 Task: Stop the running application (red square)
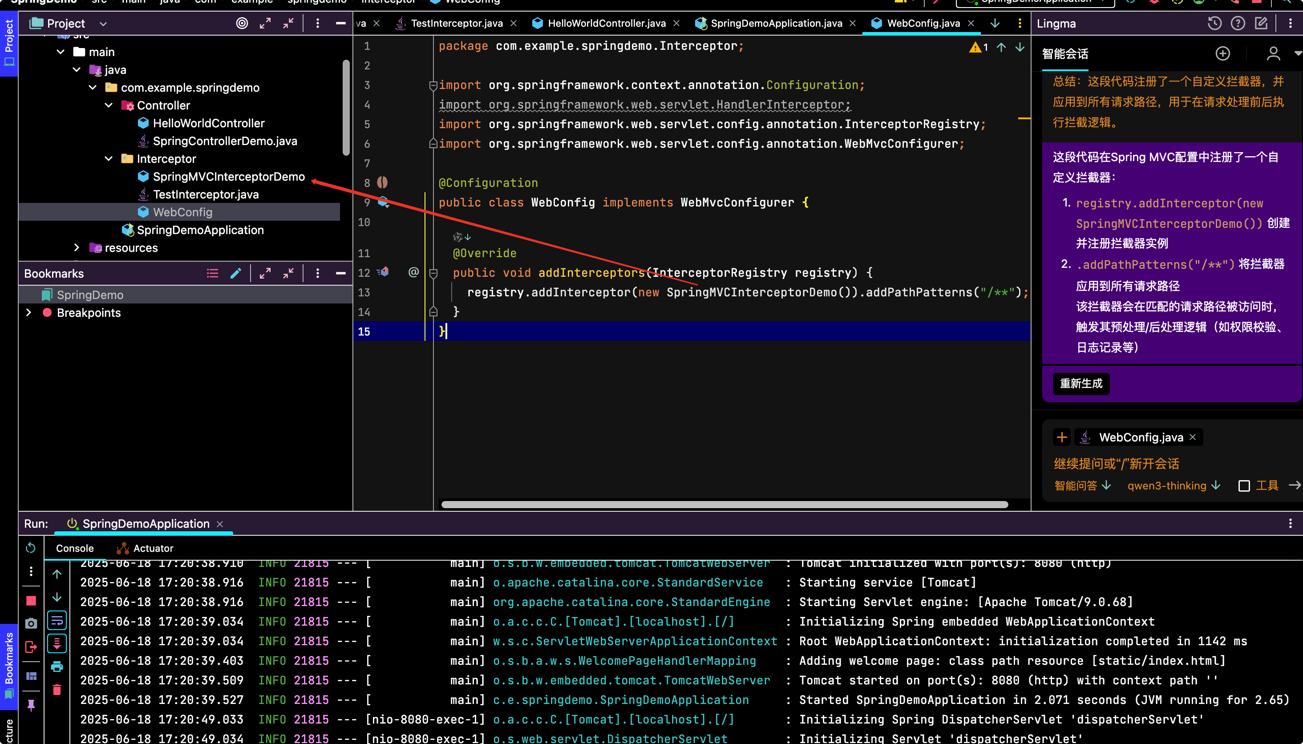pyautogui.click(x=31, y=601)
